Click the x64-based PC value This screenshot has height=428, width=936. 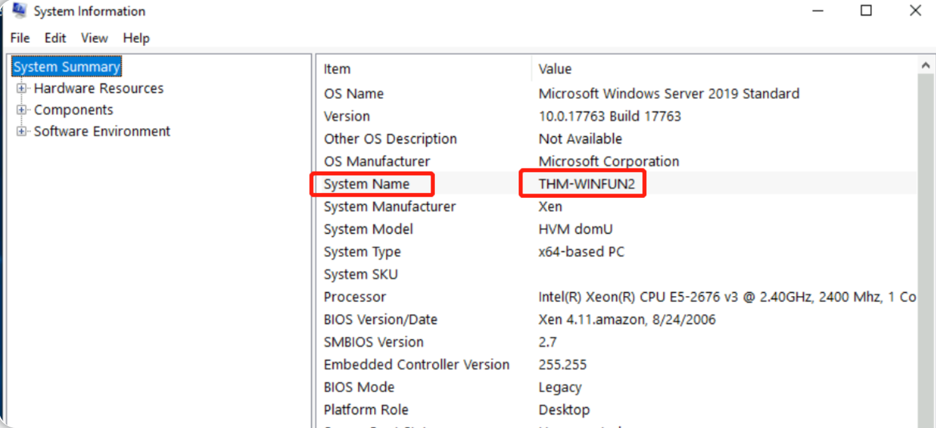[581, 252]
